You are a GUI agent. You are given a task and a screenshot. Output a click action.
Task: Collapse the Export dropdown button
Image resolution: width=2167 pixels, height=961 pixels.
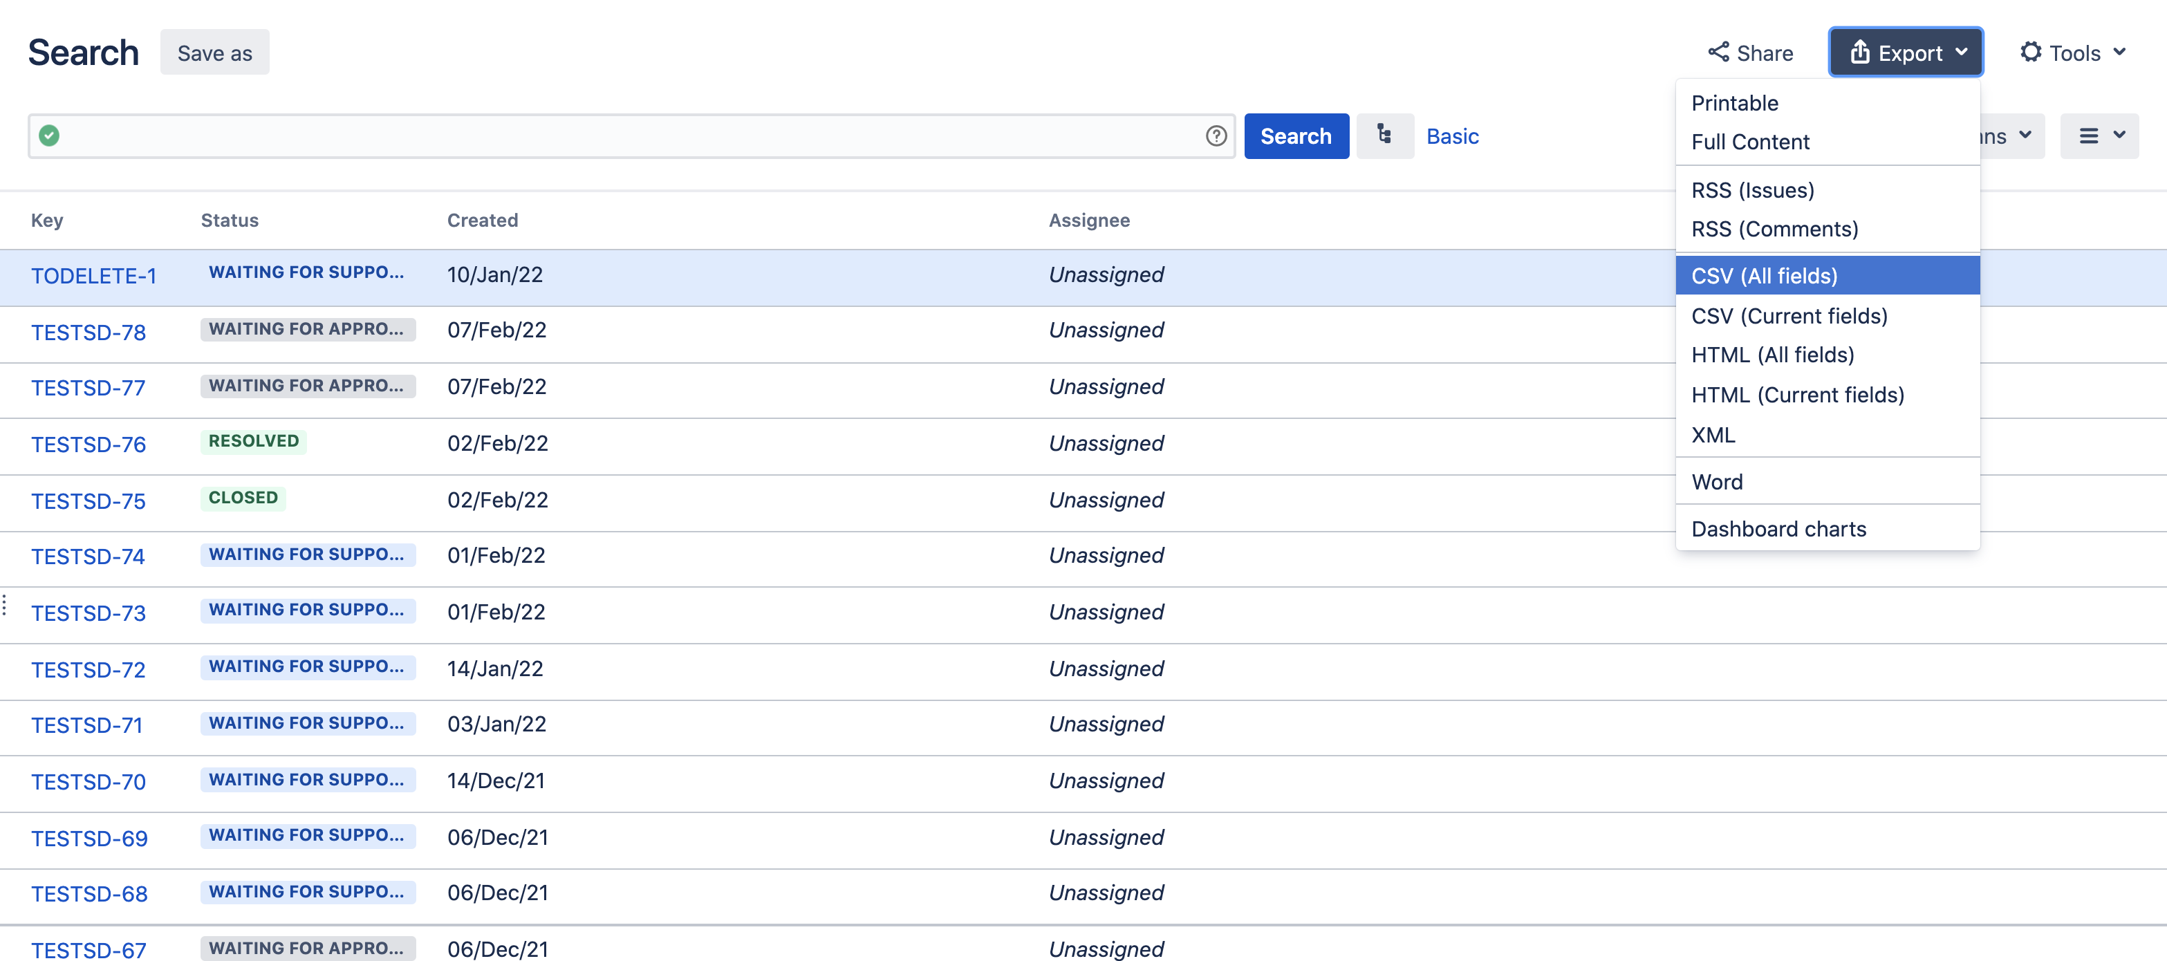point(1906,53)
